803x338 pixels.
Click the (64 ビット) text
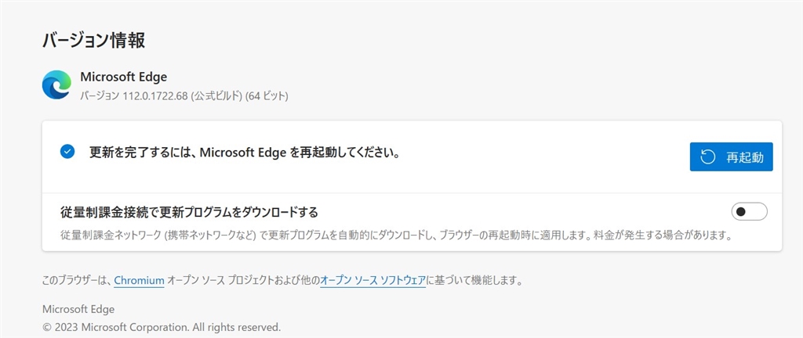point(267,96)
